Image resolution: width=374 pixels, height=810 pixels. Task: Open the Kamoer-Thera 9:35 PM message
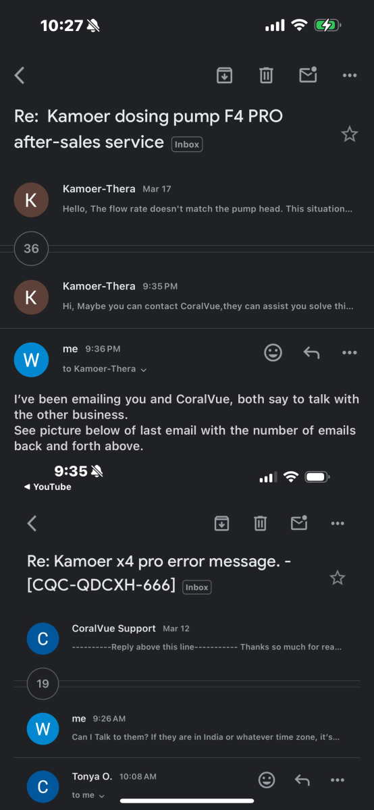[x=187, y=297]
